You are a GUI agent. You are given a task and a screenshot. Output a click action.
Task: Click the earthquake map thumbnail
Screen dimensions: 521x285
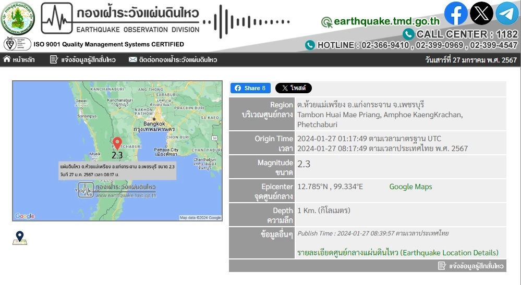[117, 151]
